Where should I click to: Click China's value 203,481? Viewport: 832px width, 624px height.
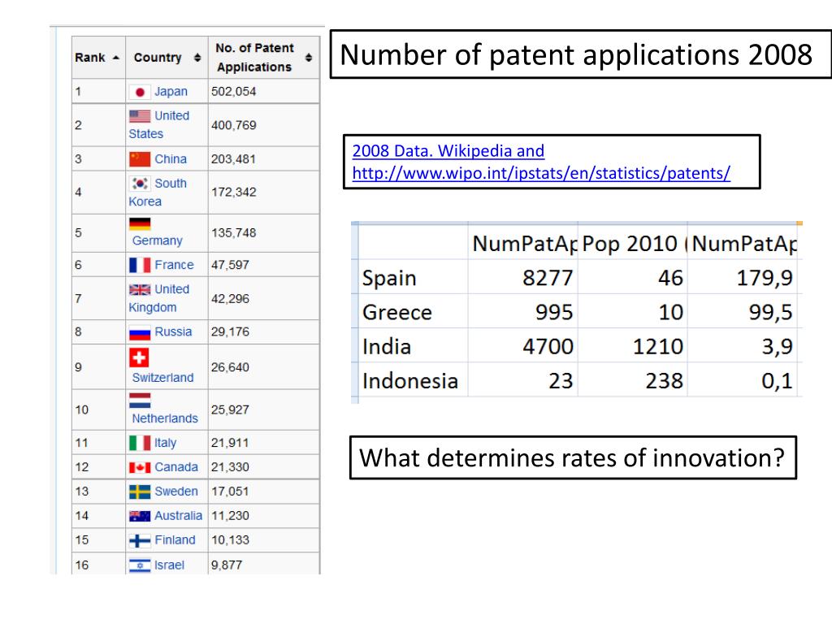(233, 159)
